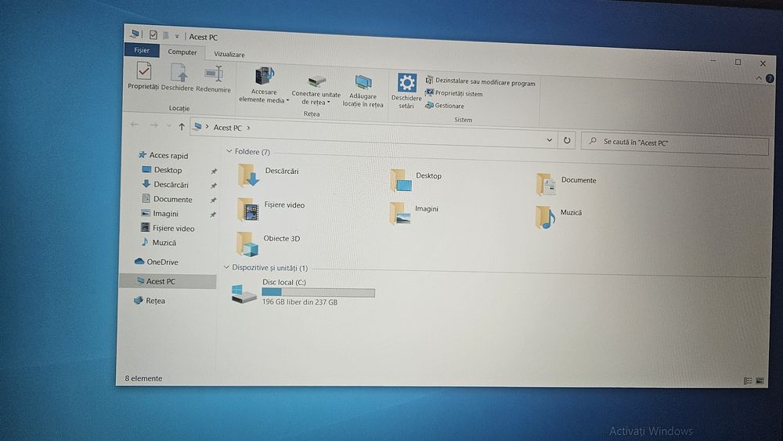Select Acces rapid in navigation pane
This screenshot has width=783, height=441.
click(x=164, y=155)
